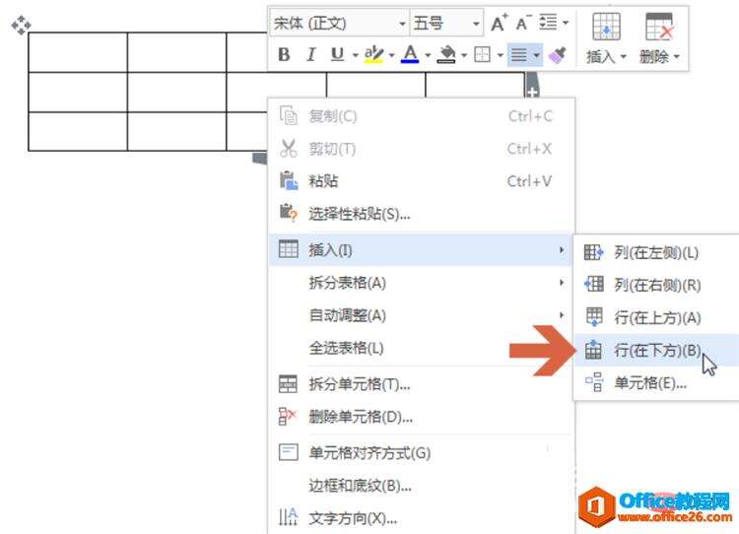Open alignment dropdown arrow

[x=536, y=55]
